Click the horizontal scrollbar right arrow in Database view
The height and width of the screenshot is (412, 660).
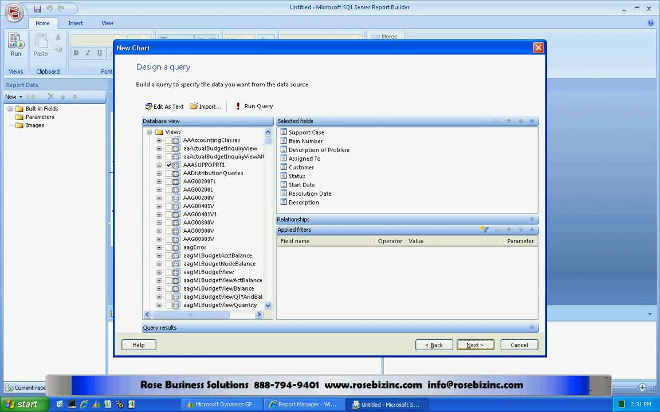point(259,315)
